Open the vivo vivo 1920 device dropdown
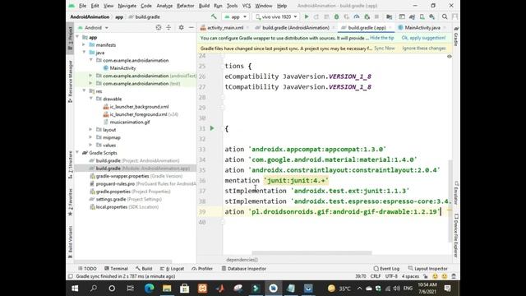This screenshot has height=296, width=526. 276,16
